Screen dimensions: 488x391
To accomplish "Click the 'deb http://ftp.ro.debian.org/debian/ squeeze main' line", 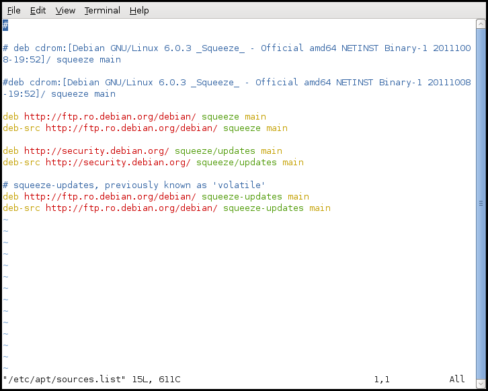I will click(x=134, y=117).
